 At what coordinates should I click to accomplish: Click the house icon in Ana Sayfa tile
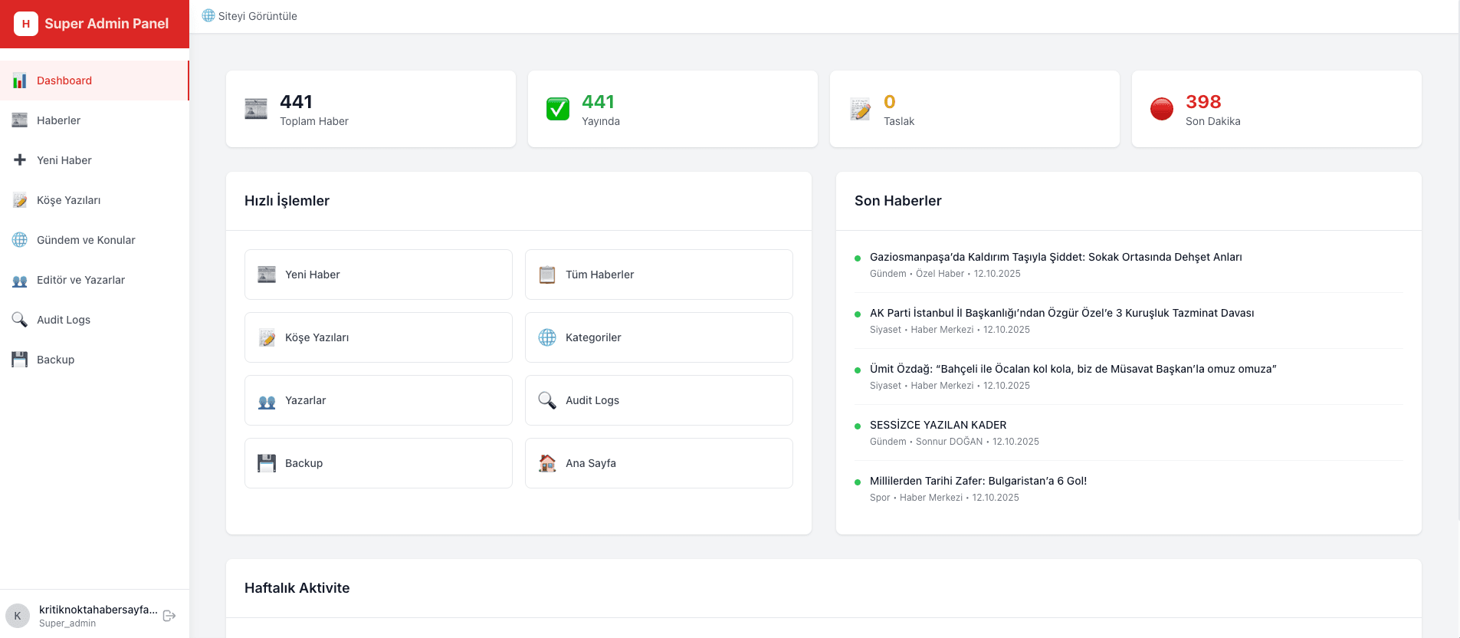[547, 463]
